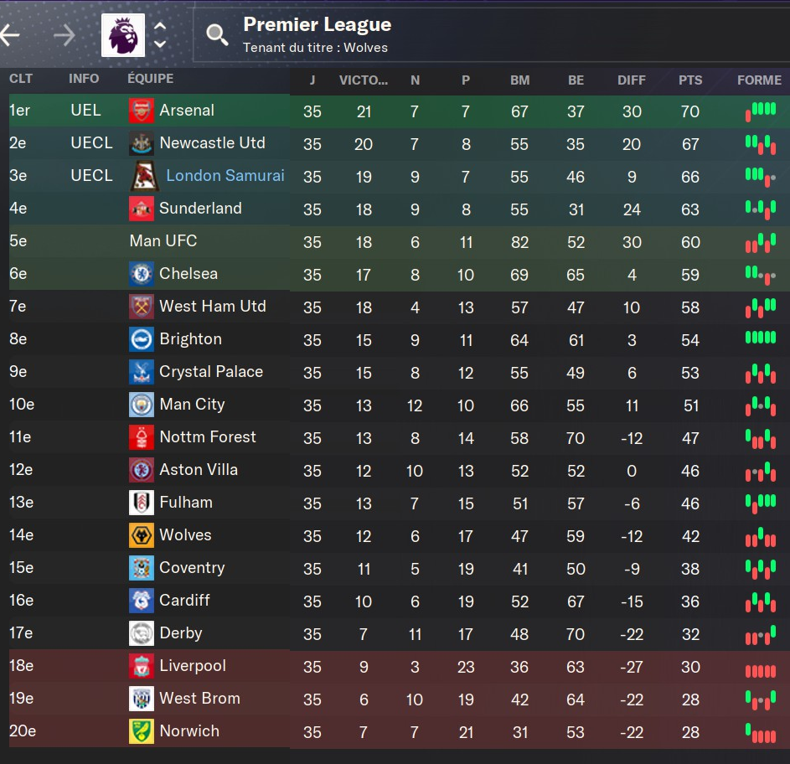Expand the truncated VICTO... column header
The image size is (790, 764).
pos(364,80)
